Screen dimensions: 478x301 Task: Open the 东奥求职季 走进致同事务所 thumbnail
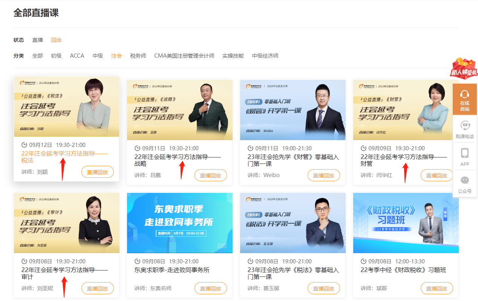pos(179,223)
